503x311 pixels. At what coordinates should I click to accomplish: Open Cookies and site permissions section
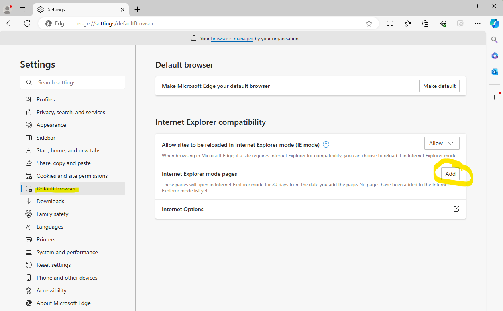73,176
